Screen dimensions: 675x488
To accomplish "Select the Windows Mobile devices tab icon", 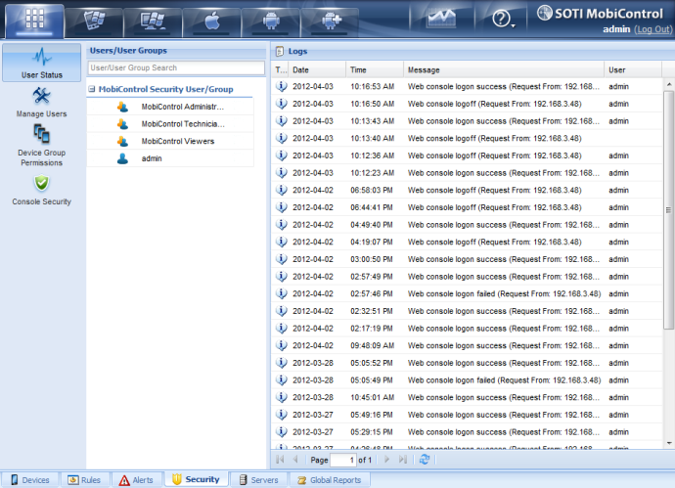I will (94, 21).
